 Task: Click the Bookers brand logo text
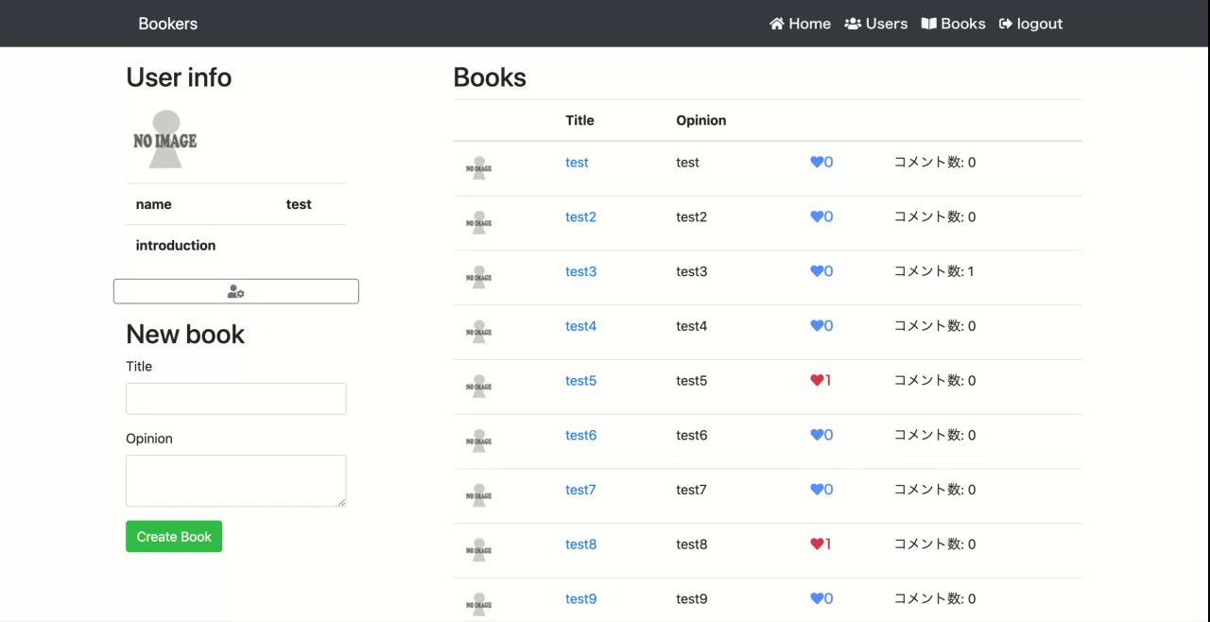tap(167, 24)
